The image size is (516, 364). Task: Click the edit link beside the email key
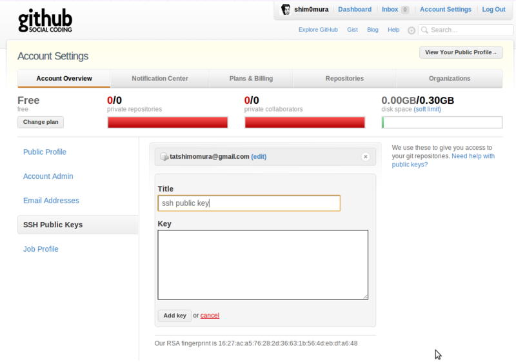259,157
